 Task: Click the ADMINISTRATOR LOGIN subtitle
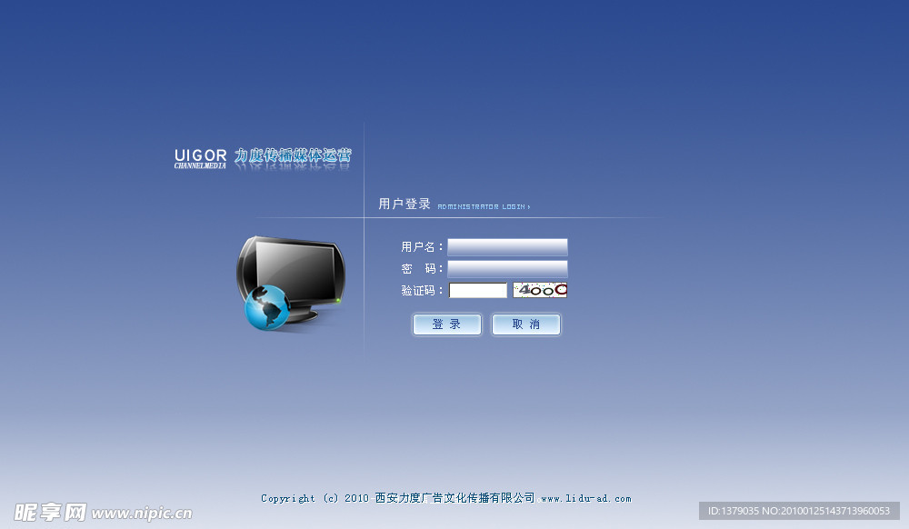tap(483, 207)
